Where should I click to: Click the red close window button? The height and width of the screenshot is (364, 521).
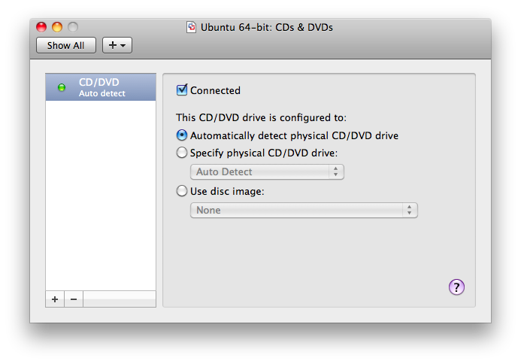coord(41,27)
